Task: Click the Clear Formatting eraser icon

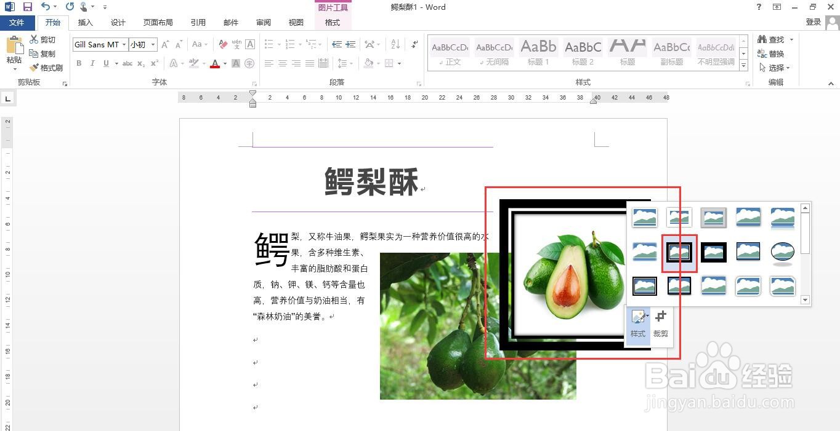Action: (x=224, y=44)
